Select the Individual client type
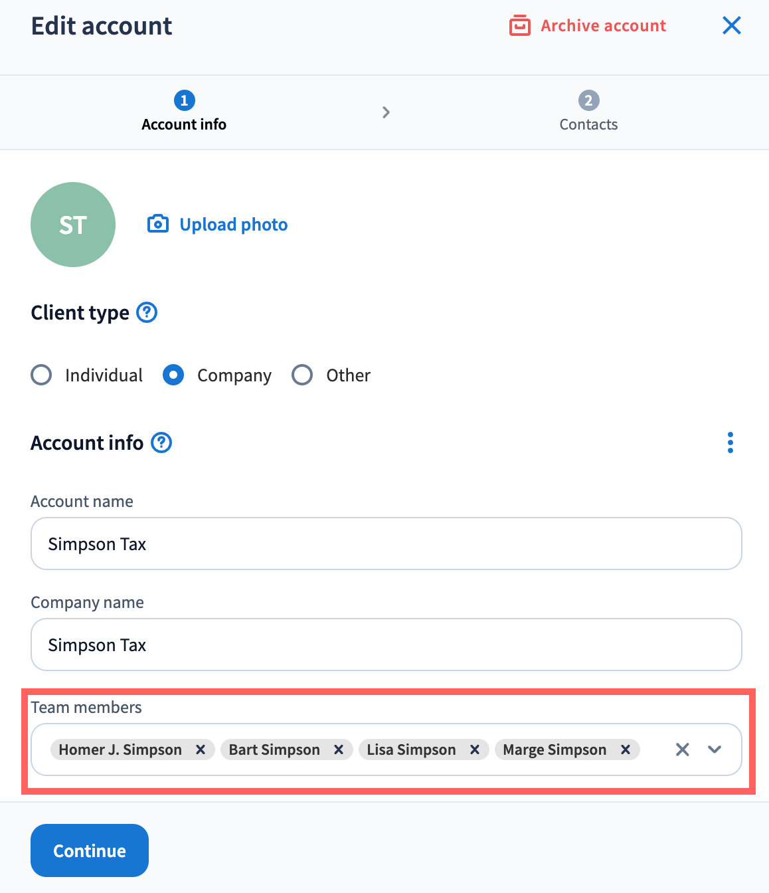Screen dimensions: 769x893 click(x=41, y=375)
